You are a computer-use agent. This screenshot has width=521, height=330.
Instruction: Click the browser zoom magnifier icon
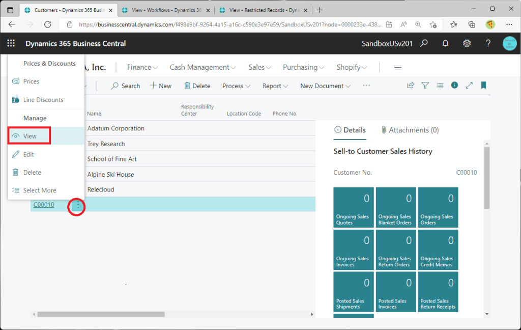coord(418,24)
